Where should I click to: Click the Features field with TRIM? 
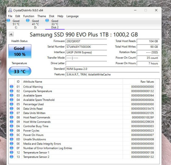pyautogui.click(x=113, y=75)
